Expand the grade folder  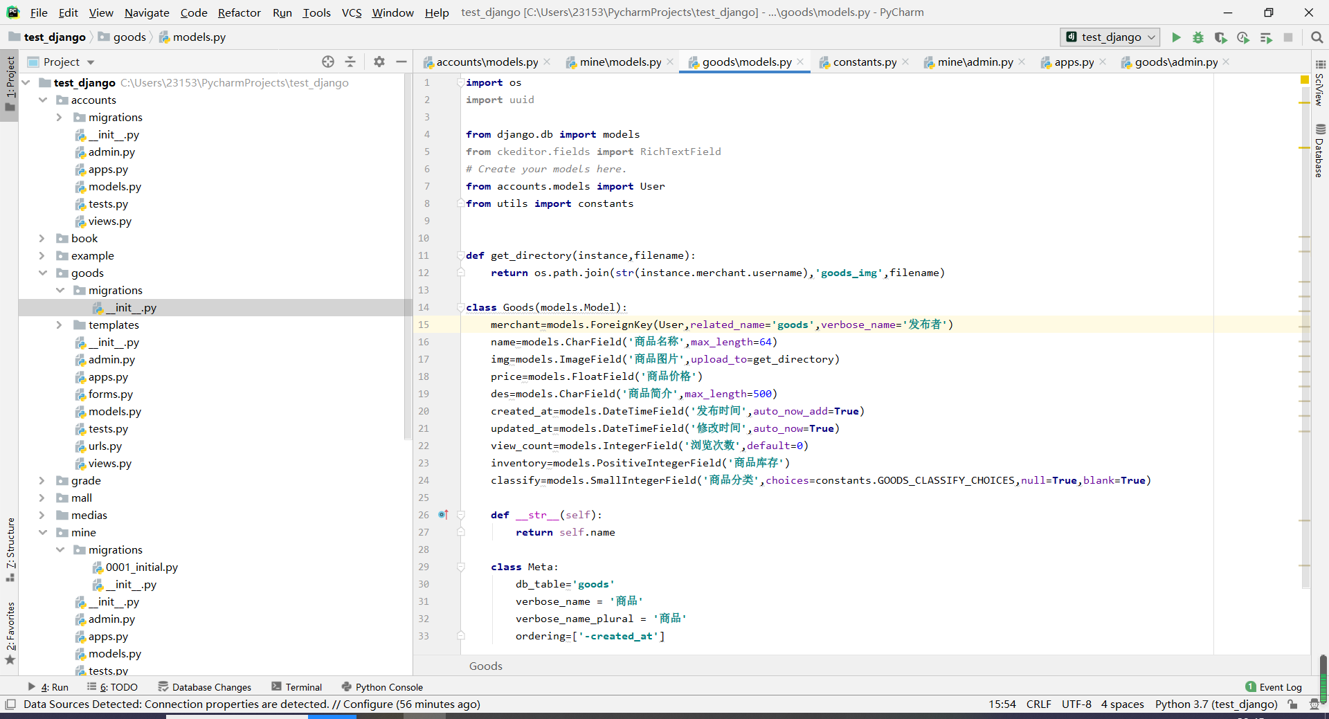42,480
